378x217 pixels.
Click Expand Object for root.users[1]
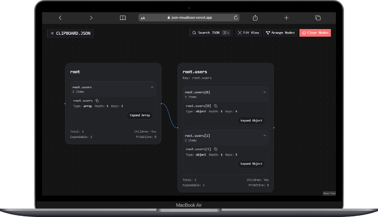251,164
